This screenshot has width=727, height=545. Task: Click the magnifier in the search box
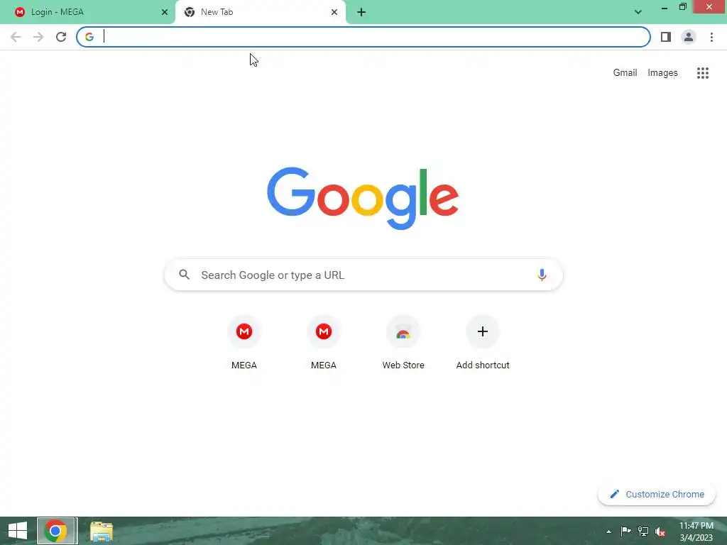pos(184,275)
